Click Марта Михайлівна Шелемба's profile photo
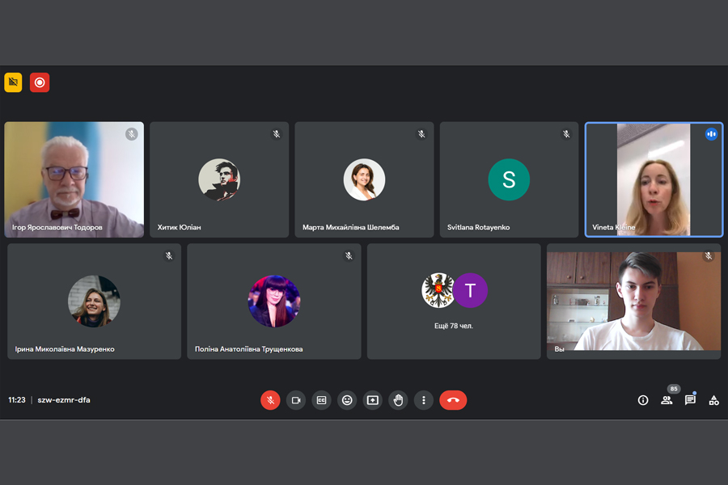Screen dimensions: 728x485 click(x=364, y=179)
